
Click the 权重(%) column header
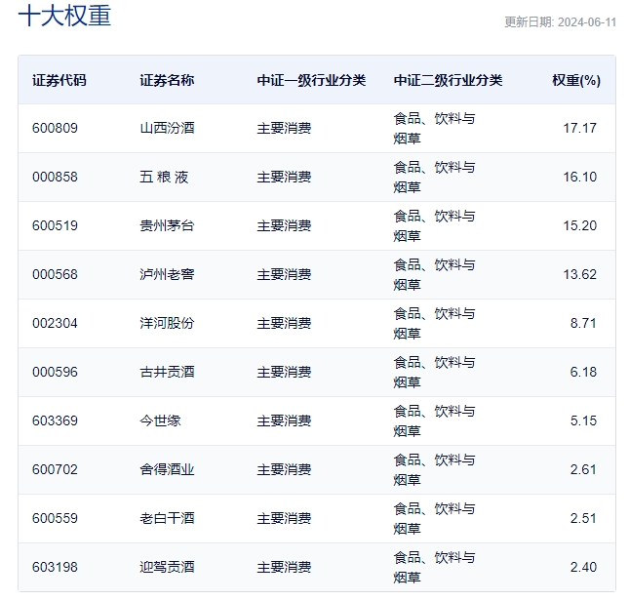[x=576, y=80]
